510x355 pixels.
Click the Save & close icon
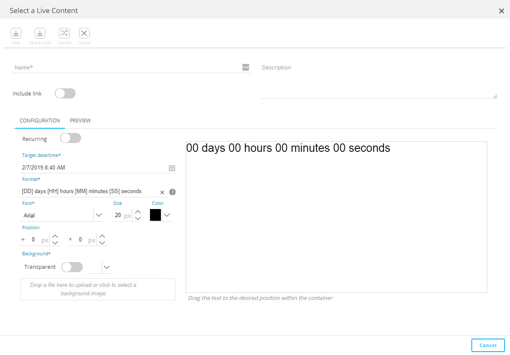coord(40,34)
